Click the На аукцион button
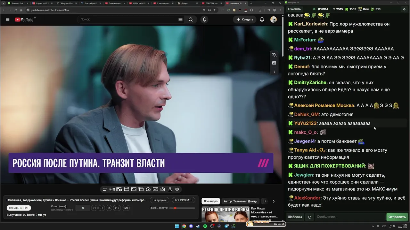Viewport: 410px width, 230px height. 160,200
